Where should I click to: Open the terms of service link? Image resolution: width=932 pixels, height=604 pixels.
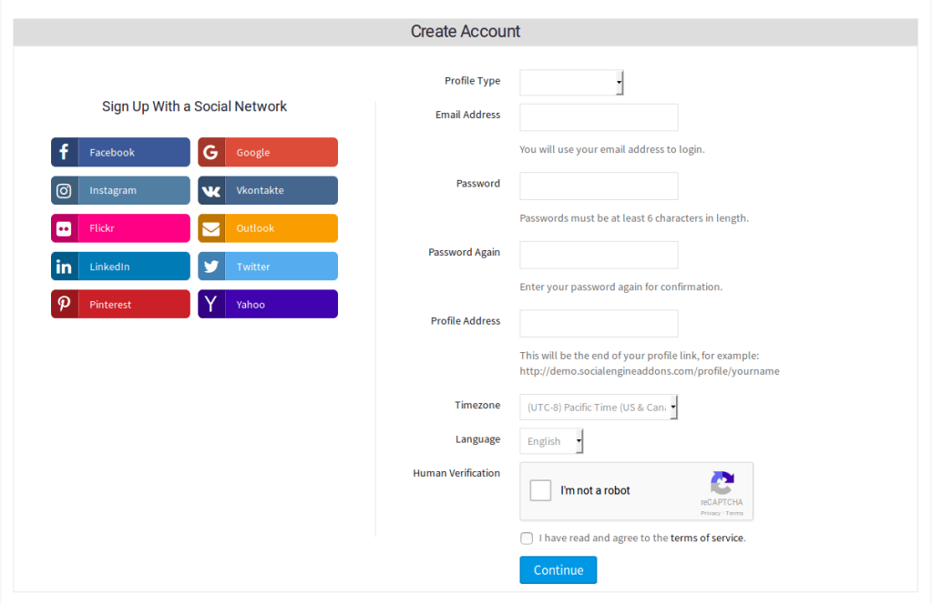707,539
